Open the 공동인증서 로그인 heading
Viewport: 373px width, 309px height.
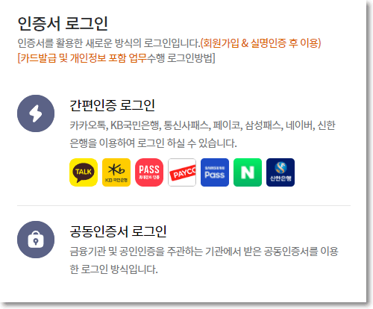[118, 231]
